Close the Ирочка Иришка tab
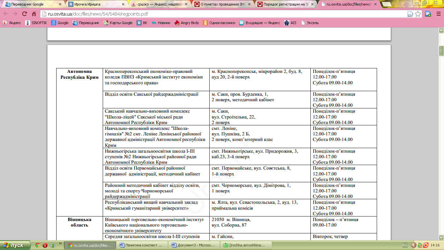 (123, 5)
